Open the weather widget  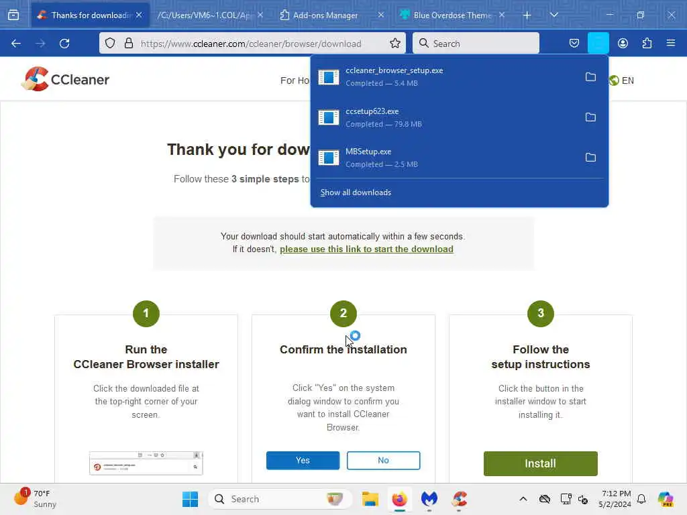pyautogui.click(x=35, y=499)
